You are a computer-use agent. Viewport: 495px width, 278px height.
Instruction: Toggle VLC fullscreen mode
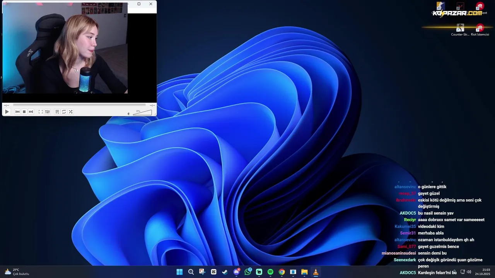41,112
